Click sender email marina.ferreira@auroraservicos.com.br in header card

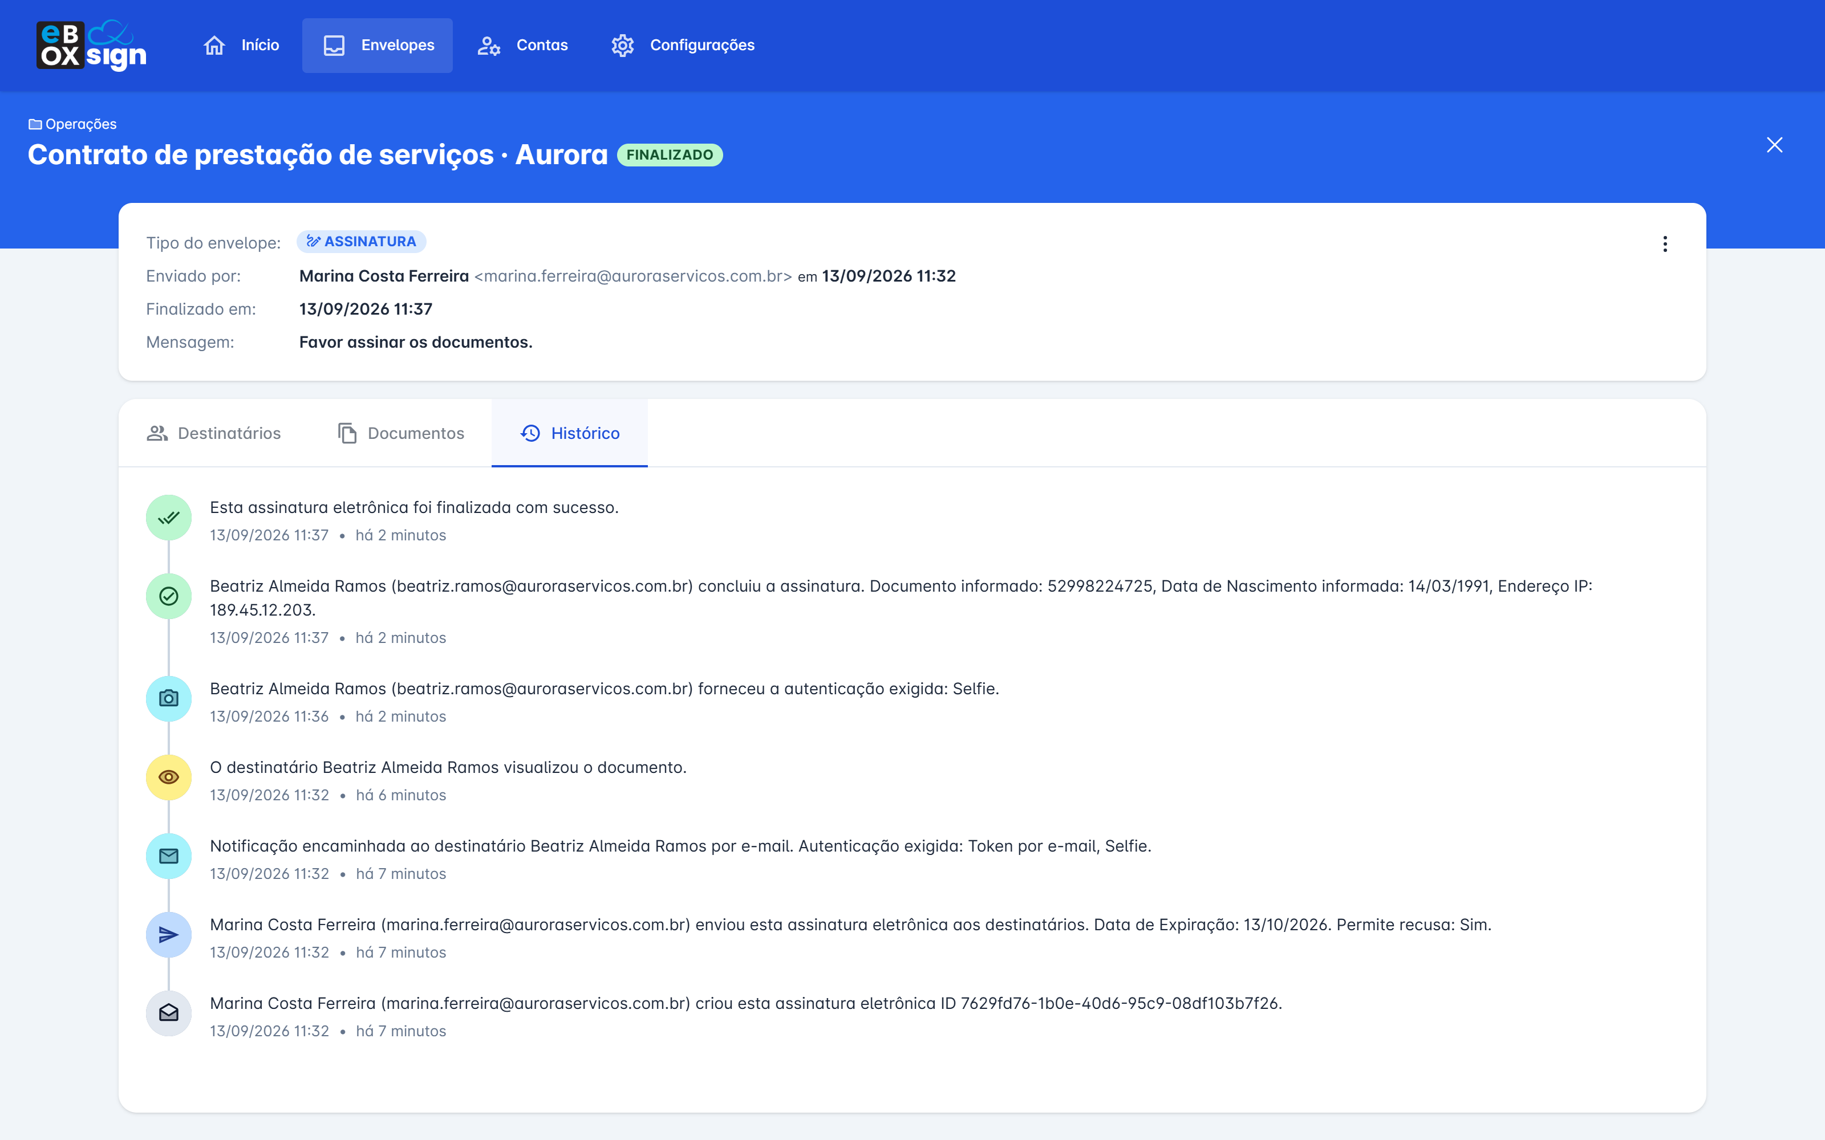[632, 276]
